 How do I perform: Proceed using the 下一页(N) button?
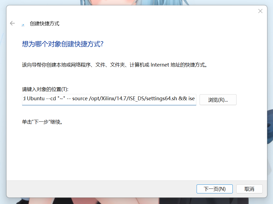coord(215,189)
